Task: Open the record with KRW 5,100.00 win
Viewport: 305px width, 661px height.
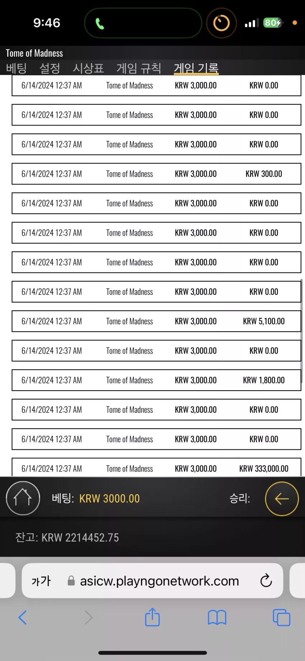Action: [156, 321]
